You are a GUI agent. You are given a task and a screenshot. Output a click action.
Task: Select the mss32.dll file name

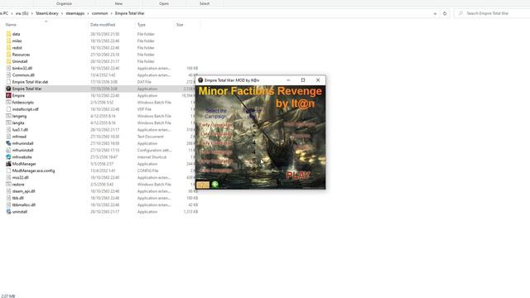click(x=20, y=177)
